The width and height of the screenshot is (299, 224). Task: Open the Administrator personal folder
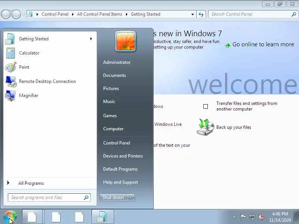117,62
